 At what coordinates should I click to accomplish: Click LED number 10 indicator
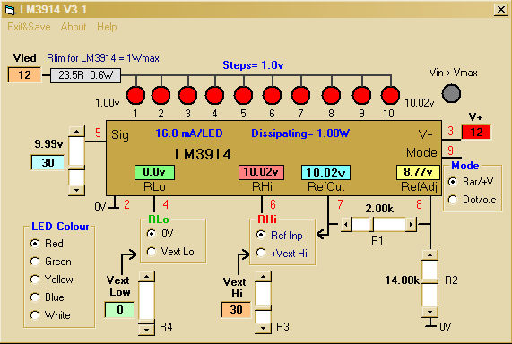pyautogui.click(x=390, y=95)
